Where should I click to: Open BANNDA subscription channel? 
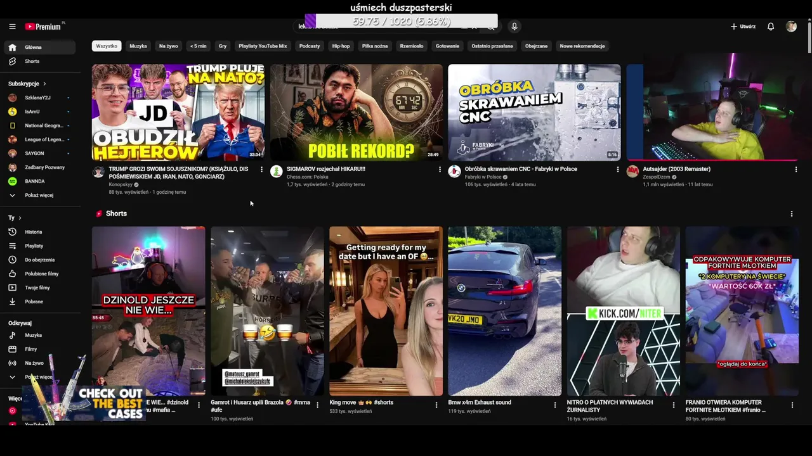click(x=39, y=181)
